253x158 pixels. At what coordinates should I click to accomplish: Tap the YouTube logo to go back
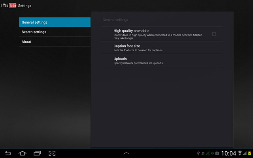9,6
